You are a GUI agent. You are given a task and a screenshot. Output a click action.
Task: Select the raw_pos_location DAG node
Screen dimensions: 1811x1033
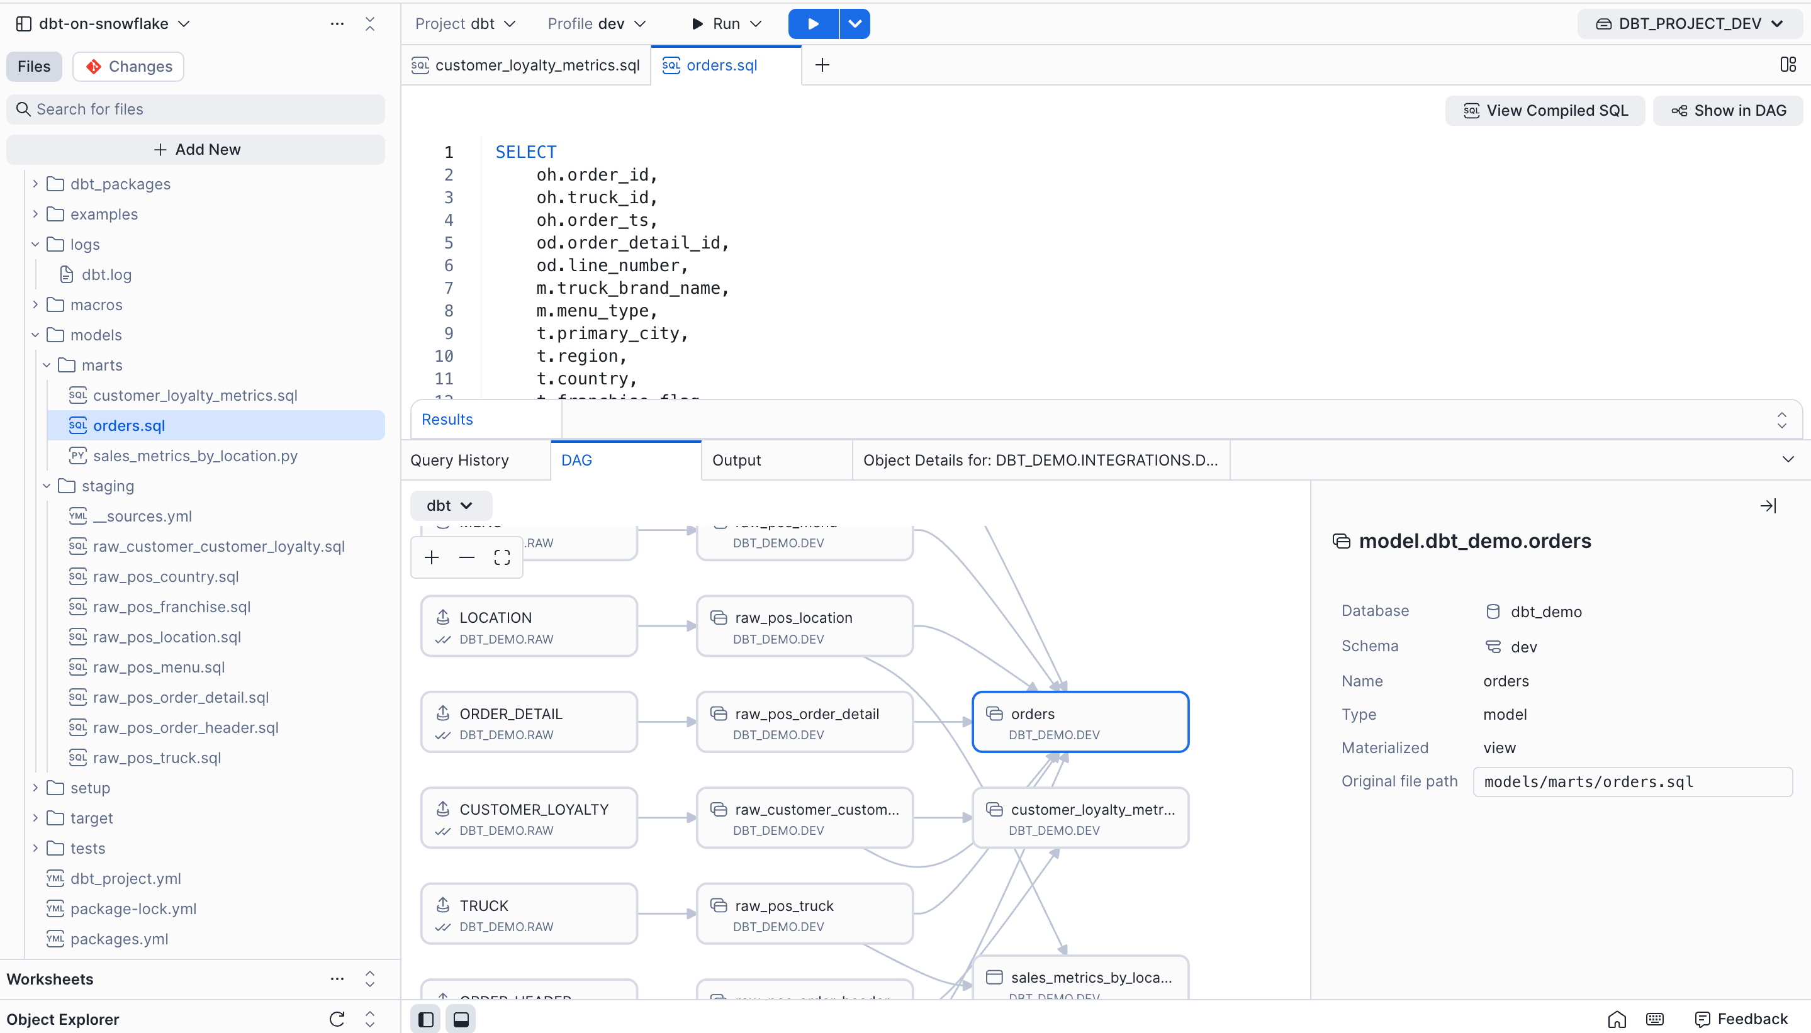tap(805, 627)
